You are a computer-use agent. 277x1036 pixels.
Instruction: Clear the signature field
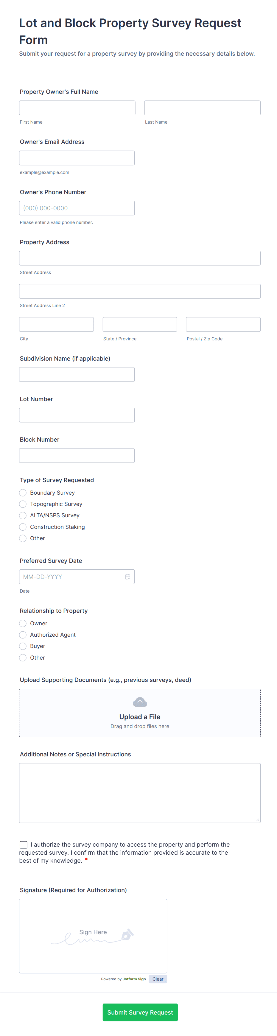pyautogui.click(x=158, y=979)
